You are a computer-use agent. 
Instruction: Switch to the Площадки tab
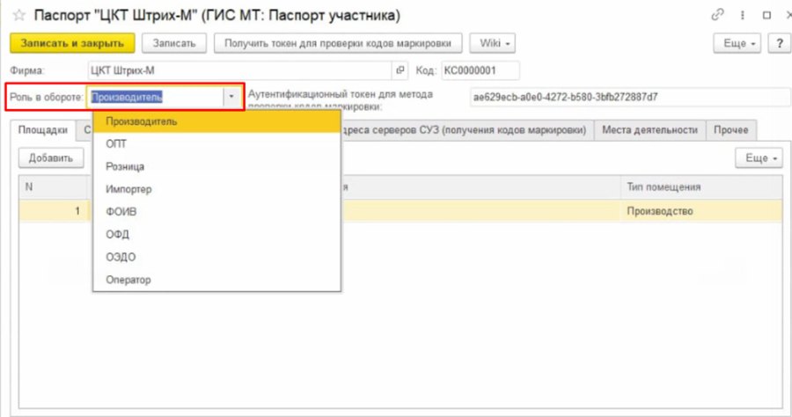click(x=43, y=130)
